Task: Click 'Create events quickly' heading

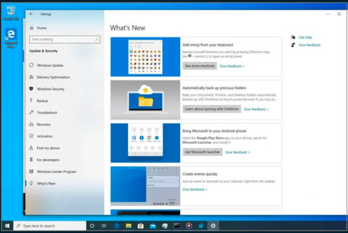Action: (200, 174)
